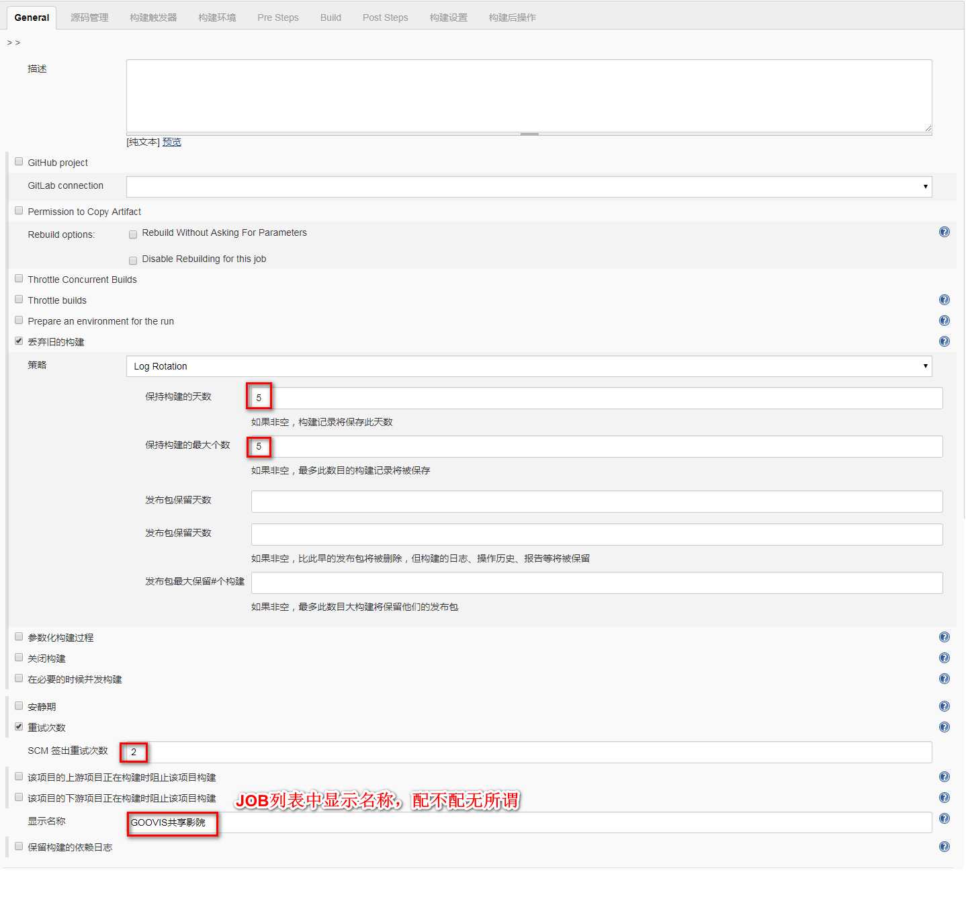The height and width of the screenshot is (897, 966).
Task: Click the 发布包最大保留#个构建 input field
Action: click(597, 583)
